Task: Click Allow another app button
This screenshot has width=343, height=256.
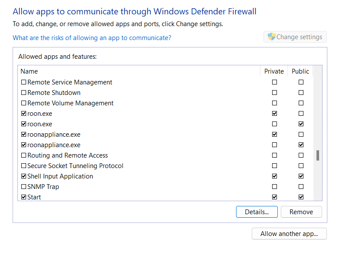Action: [289, 234]
